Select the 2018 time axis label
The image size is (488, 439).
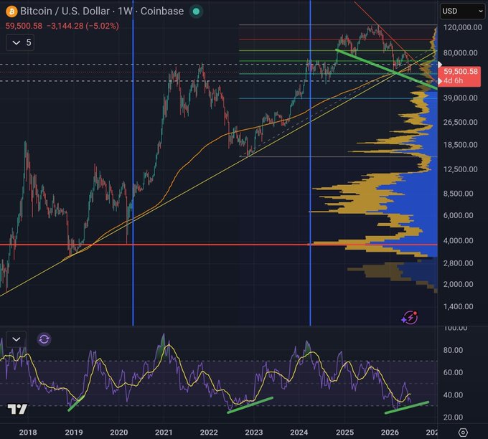coord(28,432)
